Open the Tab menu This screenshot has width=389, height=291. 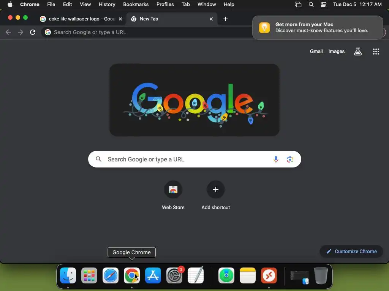coord(185,4)
